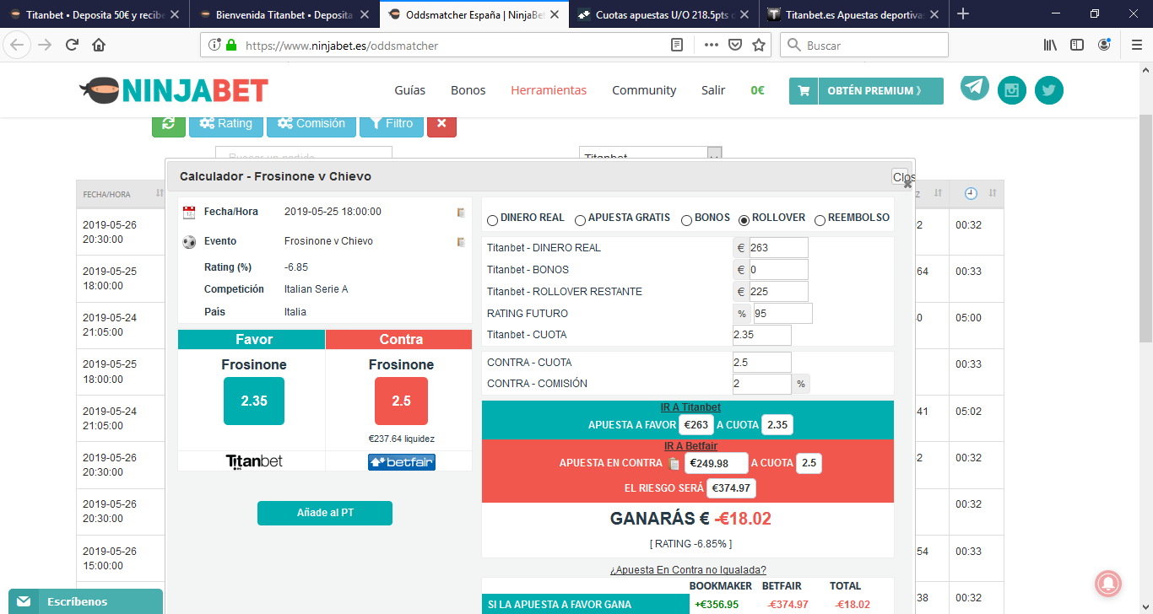
Task: Open the Community menu item
Action: [644, 90]
